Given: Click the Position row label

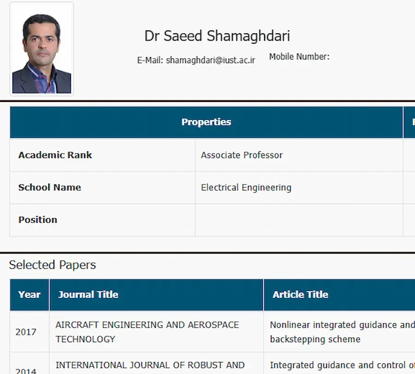Looking at the screenshot, I should click(x=38, y=220).
